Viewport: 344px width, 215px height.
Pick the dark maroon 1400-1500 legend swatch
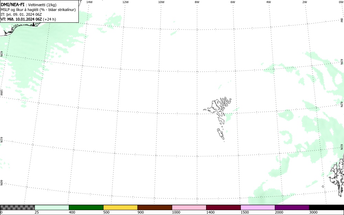point(223,207)
